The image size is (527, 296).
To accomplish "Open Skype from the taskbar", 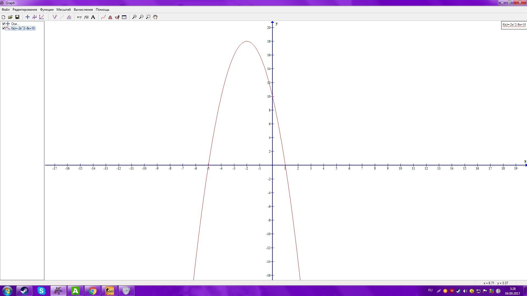I will point(41,291).
